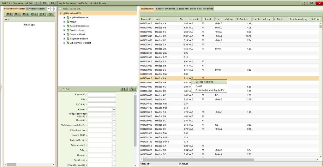Switch to the 'Fakit. terv előírás' tab
Viewport: 323px width, 167px height.
205,9
